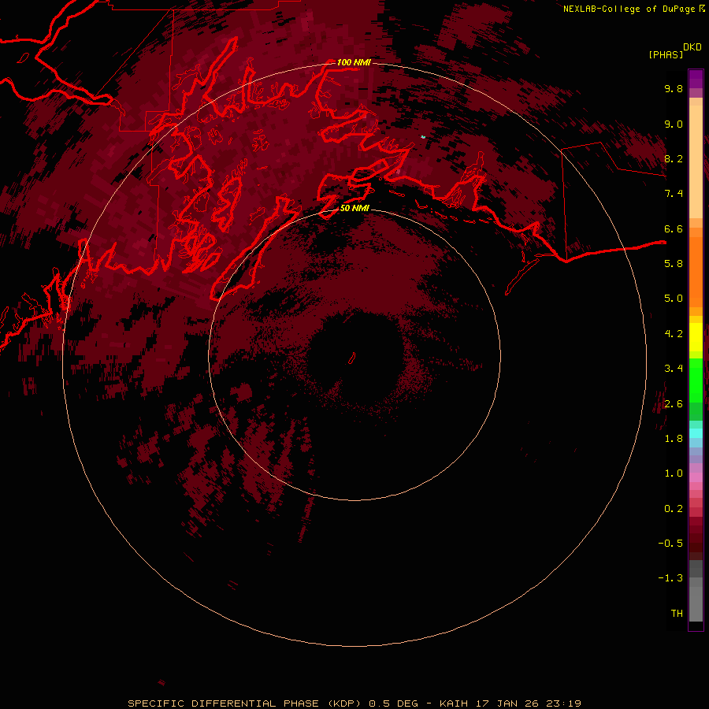The height and width of the screenshot is (709, 709).
Task: Click the 4.2 value on the color scale
Action: point(674,334)
